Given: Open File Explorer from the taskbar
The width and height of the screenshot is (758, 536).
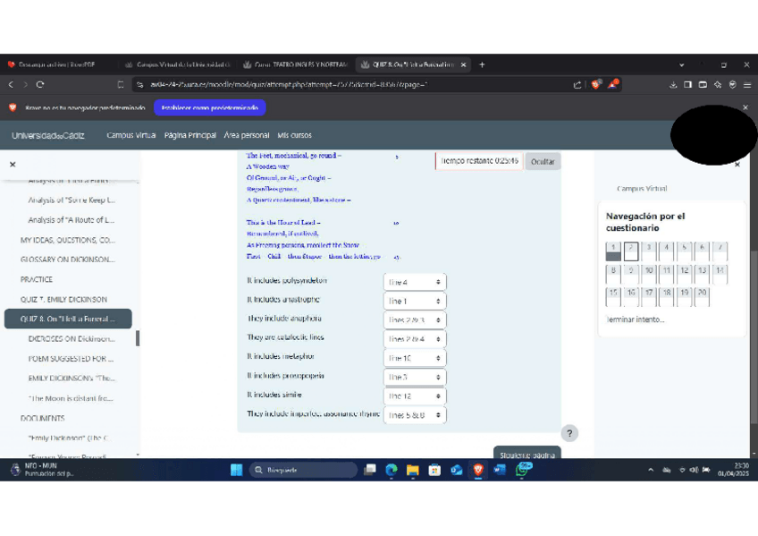Looking at the screenshot, I should click(413, 470).
